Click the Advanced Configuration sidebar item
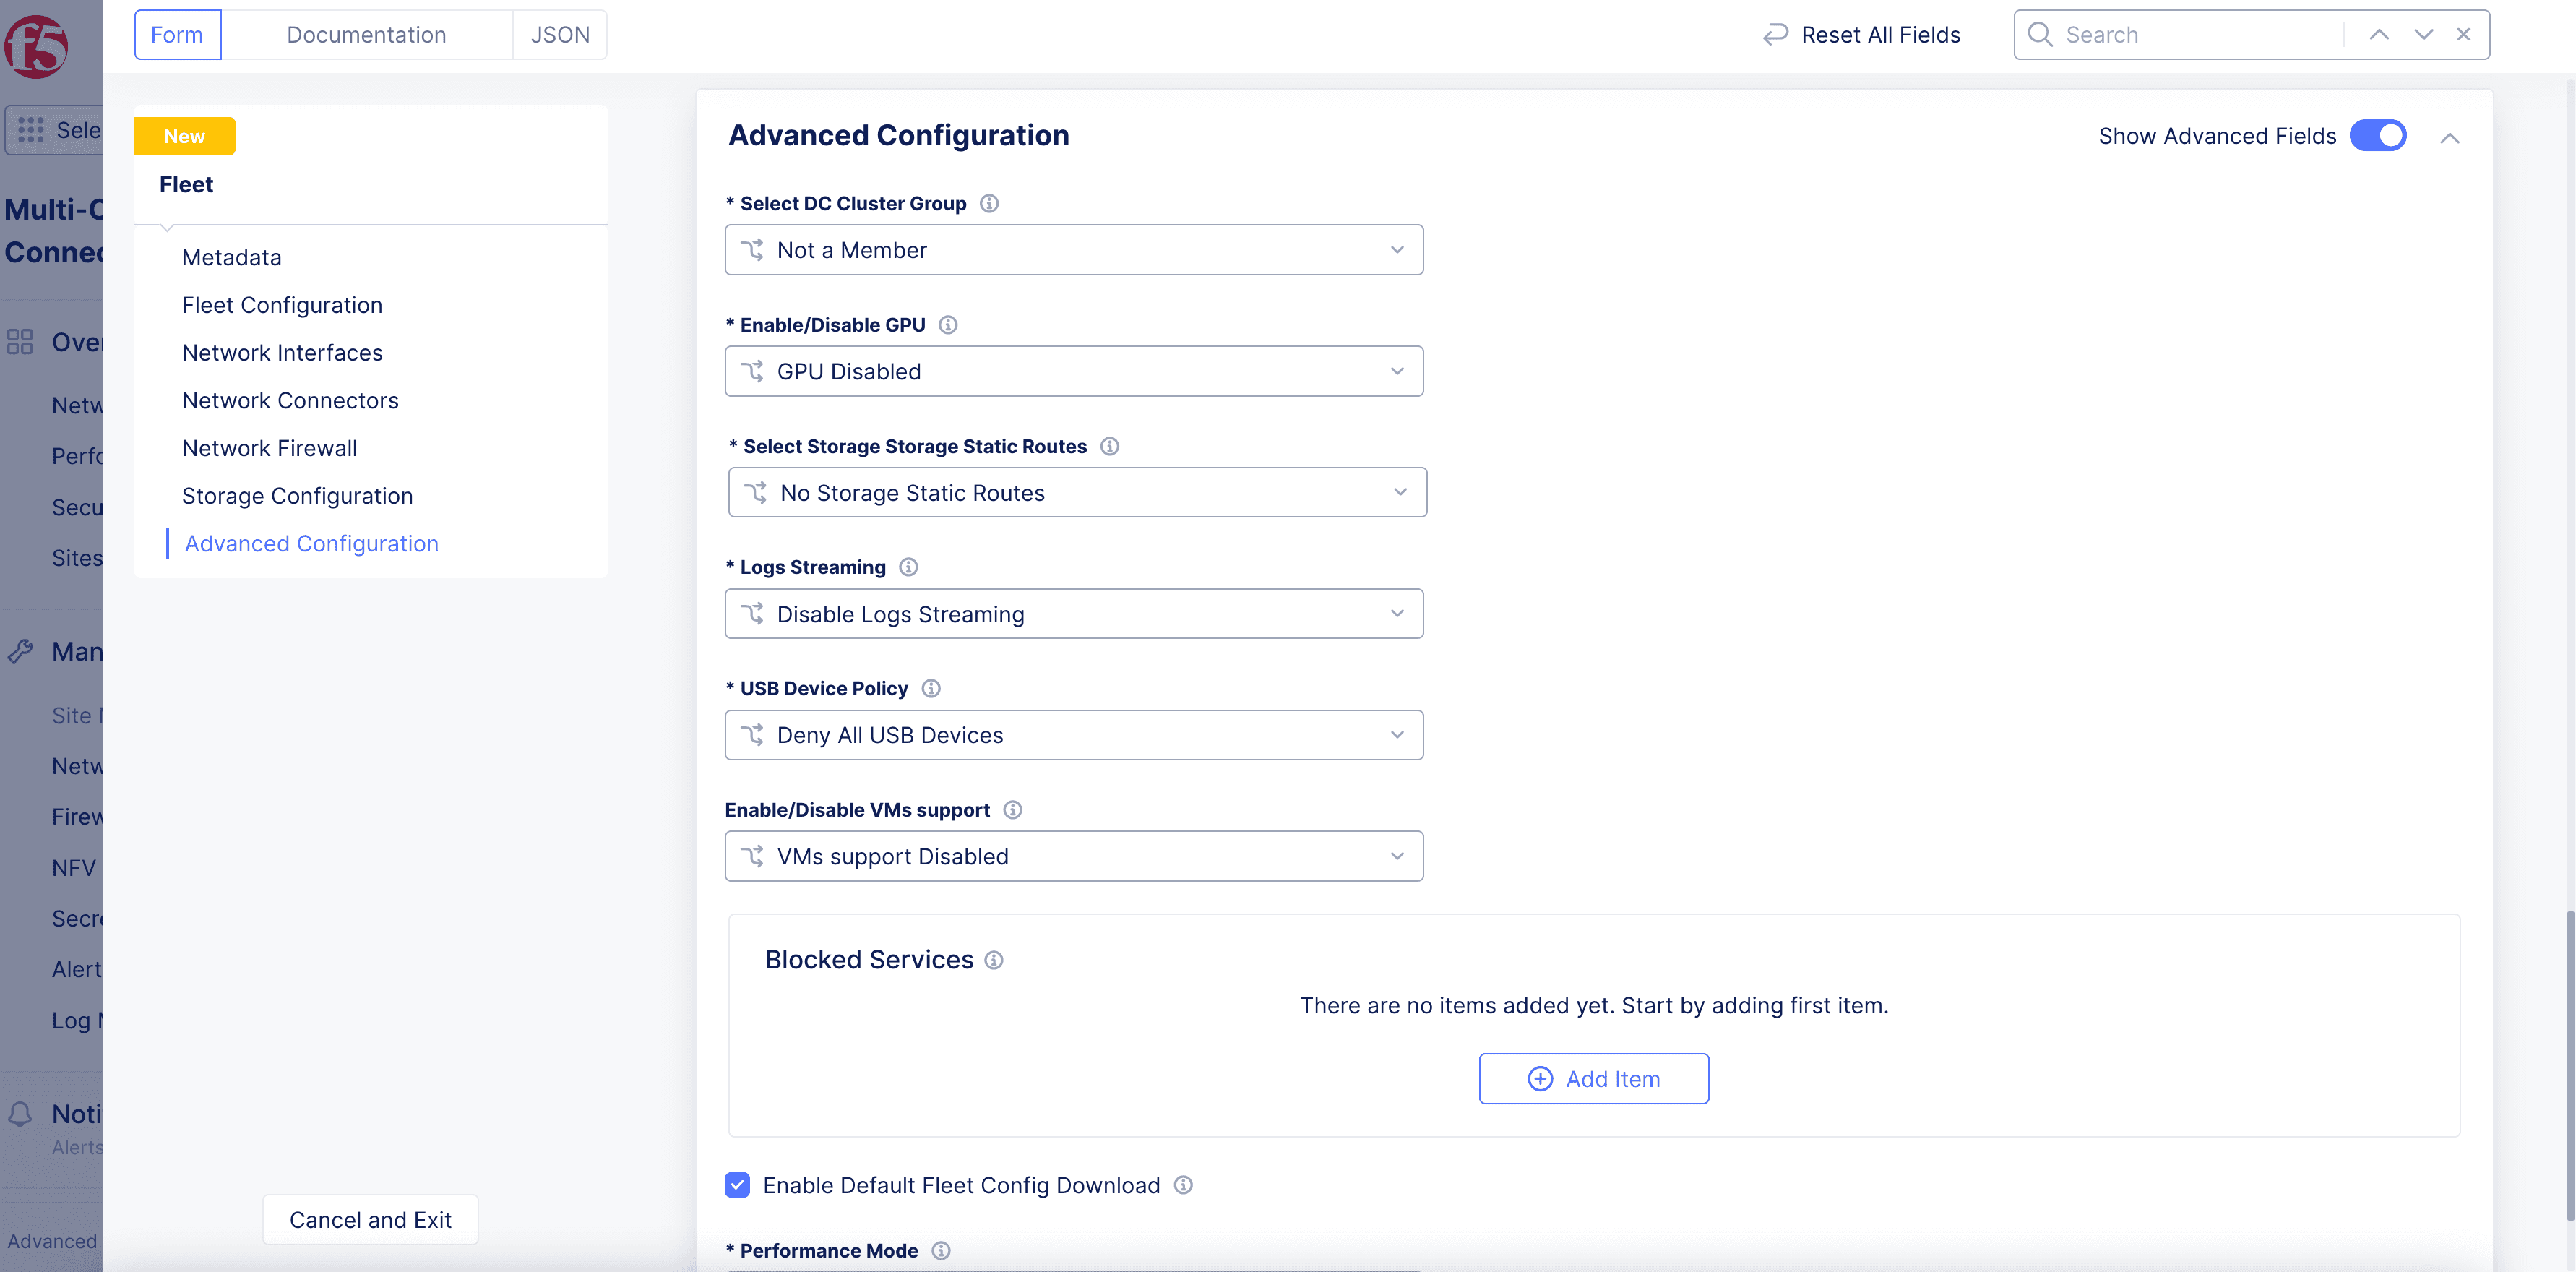Screen dimensions: 2576x1272 [311, 541]
